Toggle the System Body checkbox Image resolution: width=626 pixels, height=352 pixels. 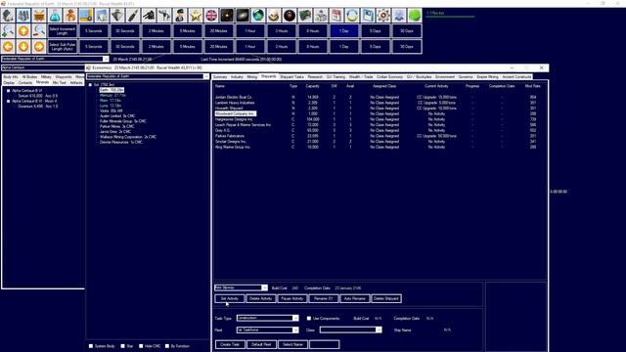pyautogui.click(x=91, y=346)
